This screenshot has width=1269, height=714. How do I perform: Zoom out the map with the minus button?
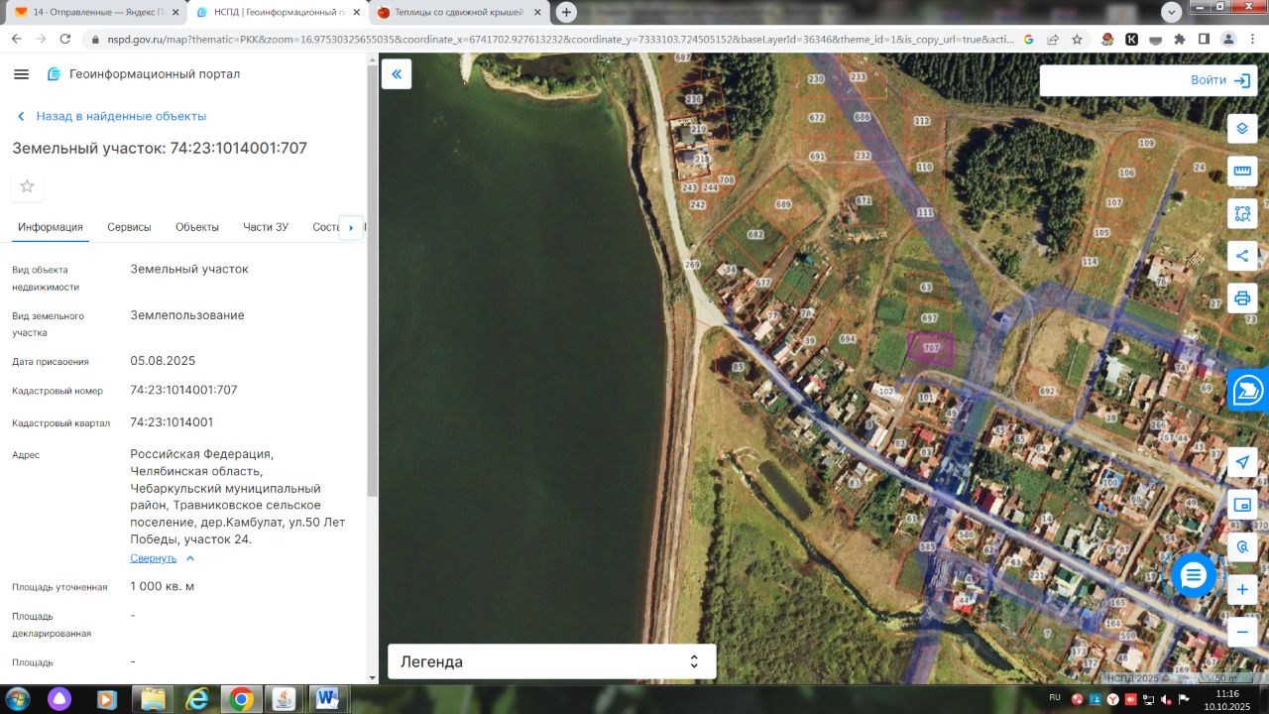1242,632
